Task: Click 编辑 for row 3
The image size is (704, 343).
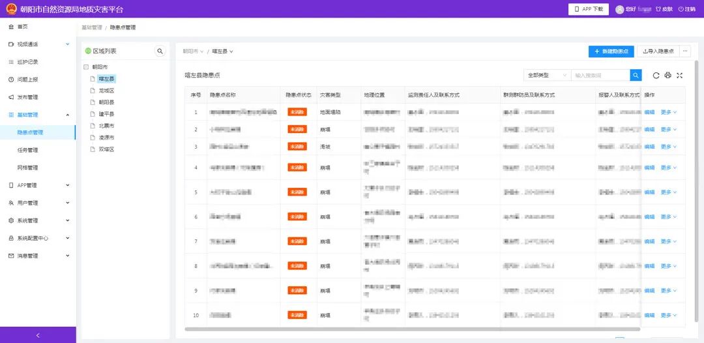Action: click(x=649, y=146)
